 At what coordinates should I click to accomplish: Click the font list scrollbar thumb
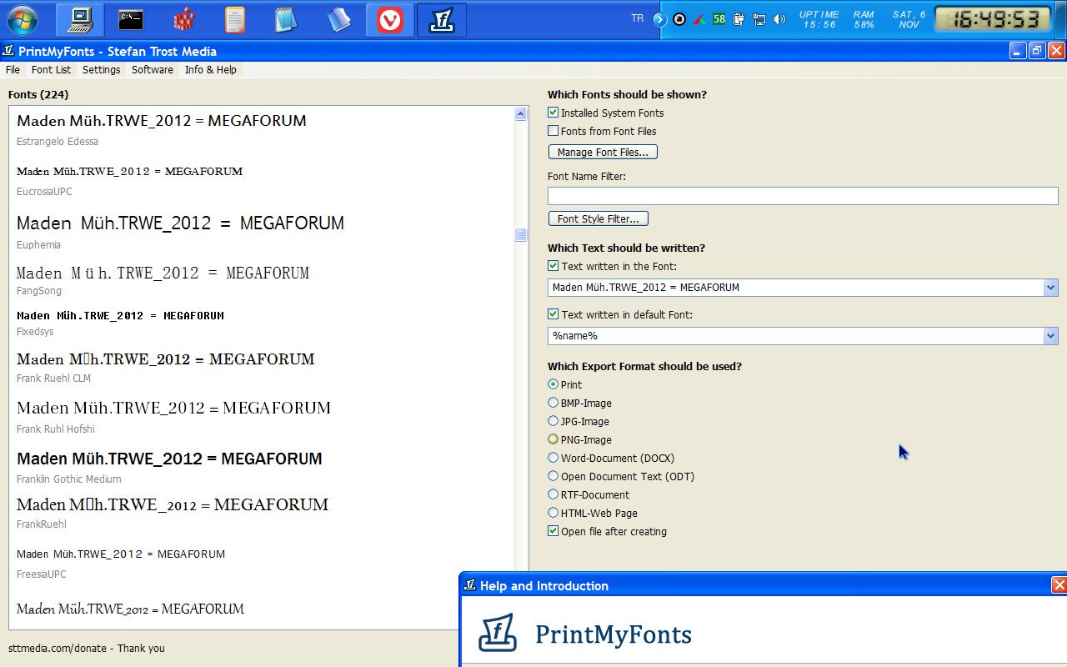coord(521,235)
